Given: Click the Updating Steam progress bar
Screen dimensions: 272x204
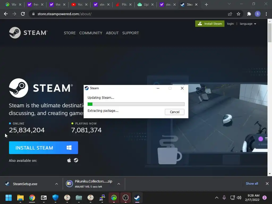Looking at the screenshot, I should tap(136, 104).
